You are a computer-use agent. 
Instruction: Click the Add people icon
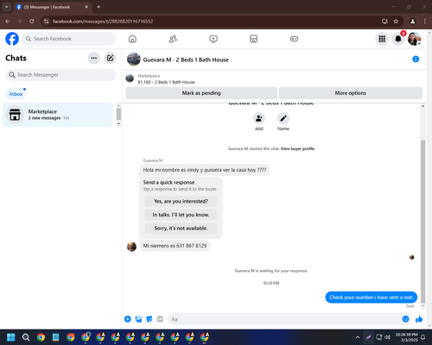coord(259,118)
